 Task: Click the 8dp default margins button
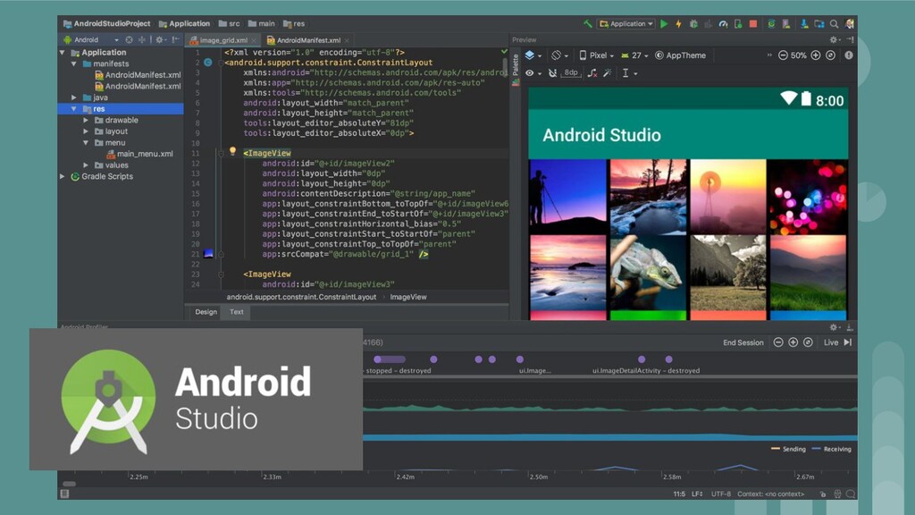(x=571, y=73)
